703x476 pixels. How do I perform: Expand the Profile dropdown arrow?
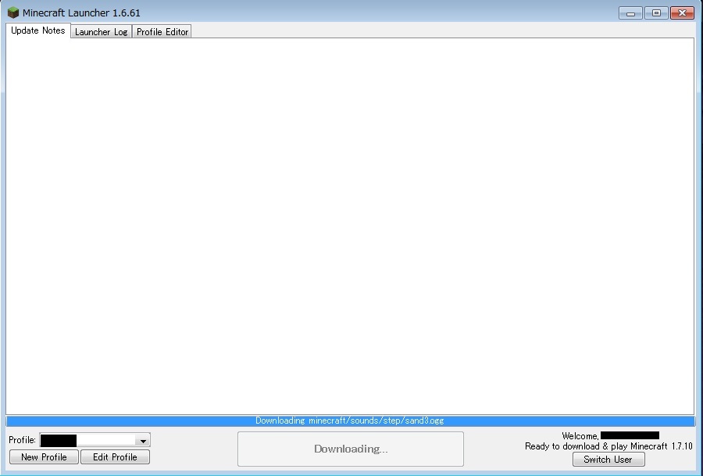click(143, 441)
